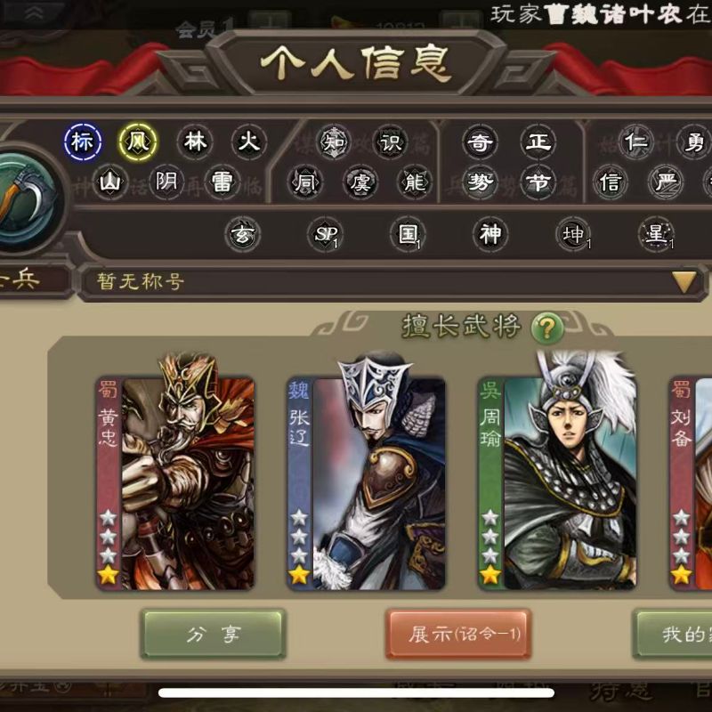Select the 星 badge icon
This screenshot has width=712, height=712.
[x=656, y=234]
